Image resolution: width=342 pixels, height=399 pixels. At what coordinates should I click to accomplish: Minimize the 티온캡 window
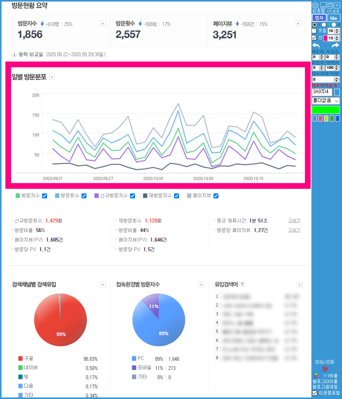pos(323,6)
